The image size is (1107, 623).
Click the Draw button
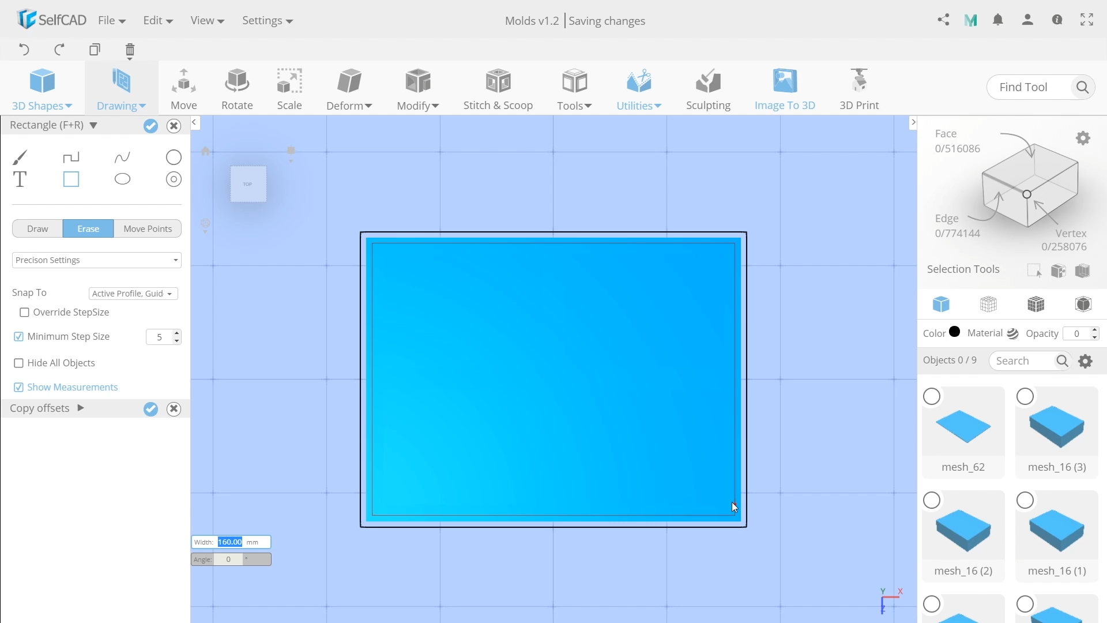coord(37,228)
